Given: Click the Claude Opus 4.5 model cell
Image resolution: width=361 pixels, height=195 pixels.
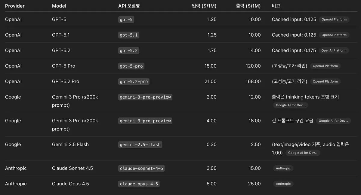Looking at the screenshot, I should click(x=70, y=184).
